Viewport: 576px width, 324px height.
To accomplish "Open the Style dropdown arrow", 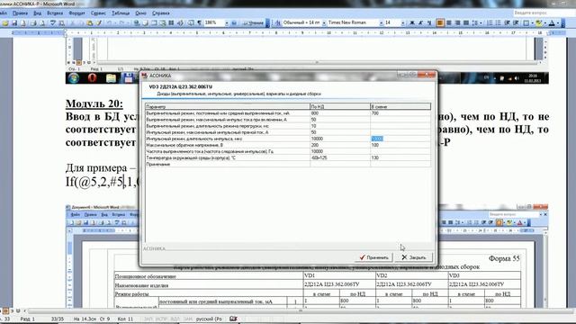I will click(324, 23).
